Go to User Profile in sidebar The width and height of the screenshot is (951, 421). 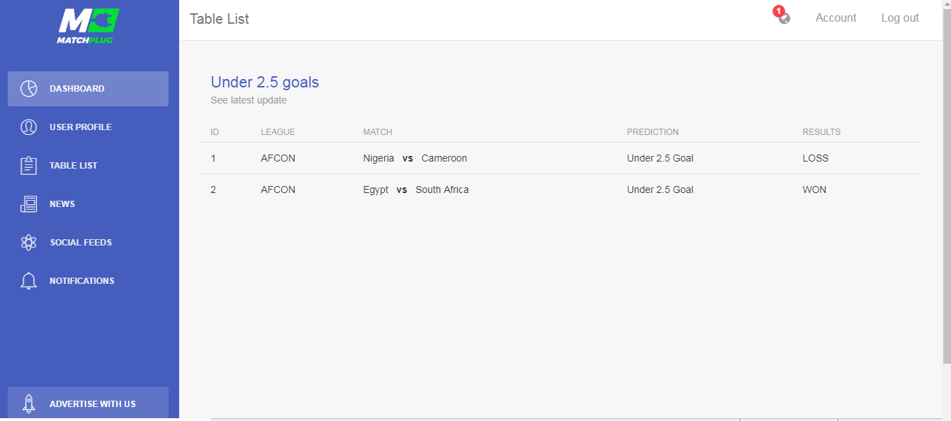[88, 127]
